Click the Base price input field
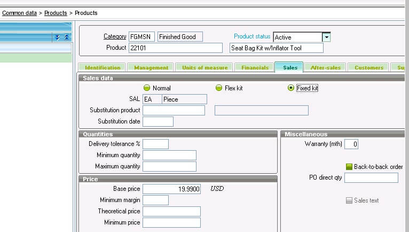This screenshot has height=232, width=409. pos(172,189)
